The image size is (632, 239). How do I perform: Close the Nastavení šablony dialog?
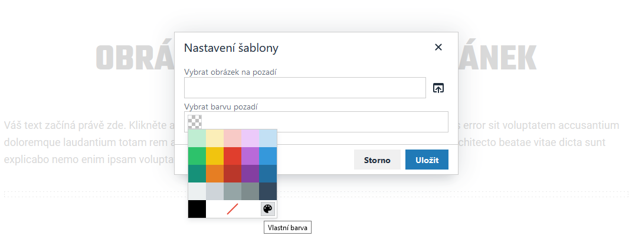click(x=438, y=48)
